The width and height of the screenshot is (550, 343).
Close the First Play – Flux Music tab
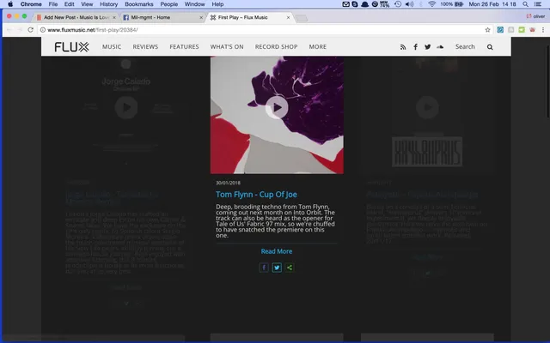coord(288,17)
